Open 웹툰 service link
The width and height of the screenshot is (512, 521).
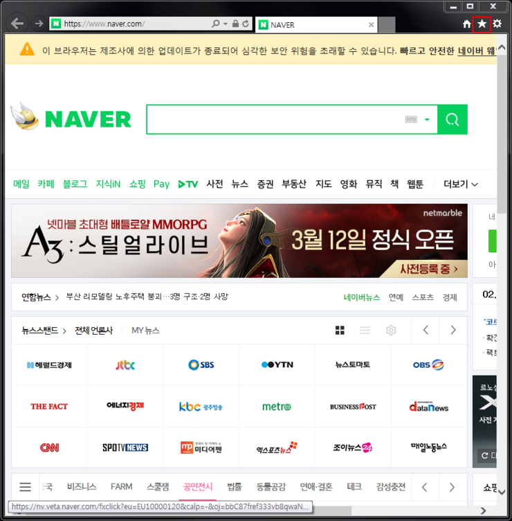tap(415, 184)
